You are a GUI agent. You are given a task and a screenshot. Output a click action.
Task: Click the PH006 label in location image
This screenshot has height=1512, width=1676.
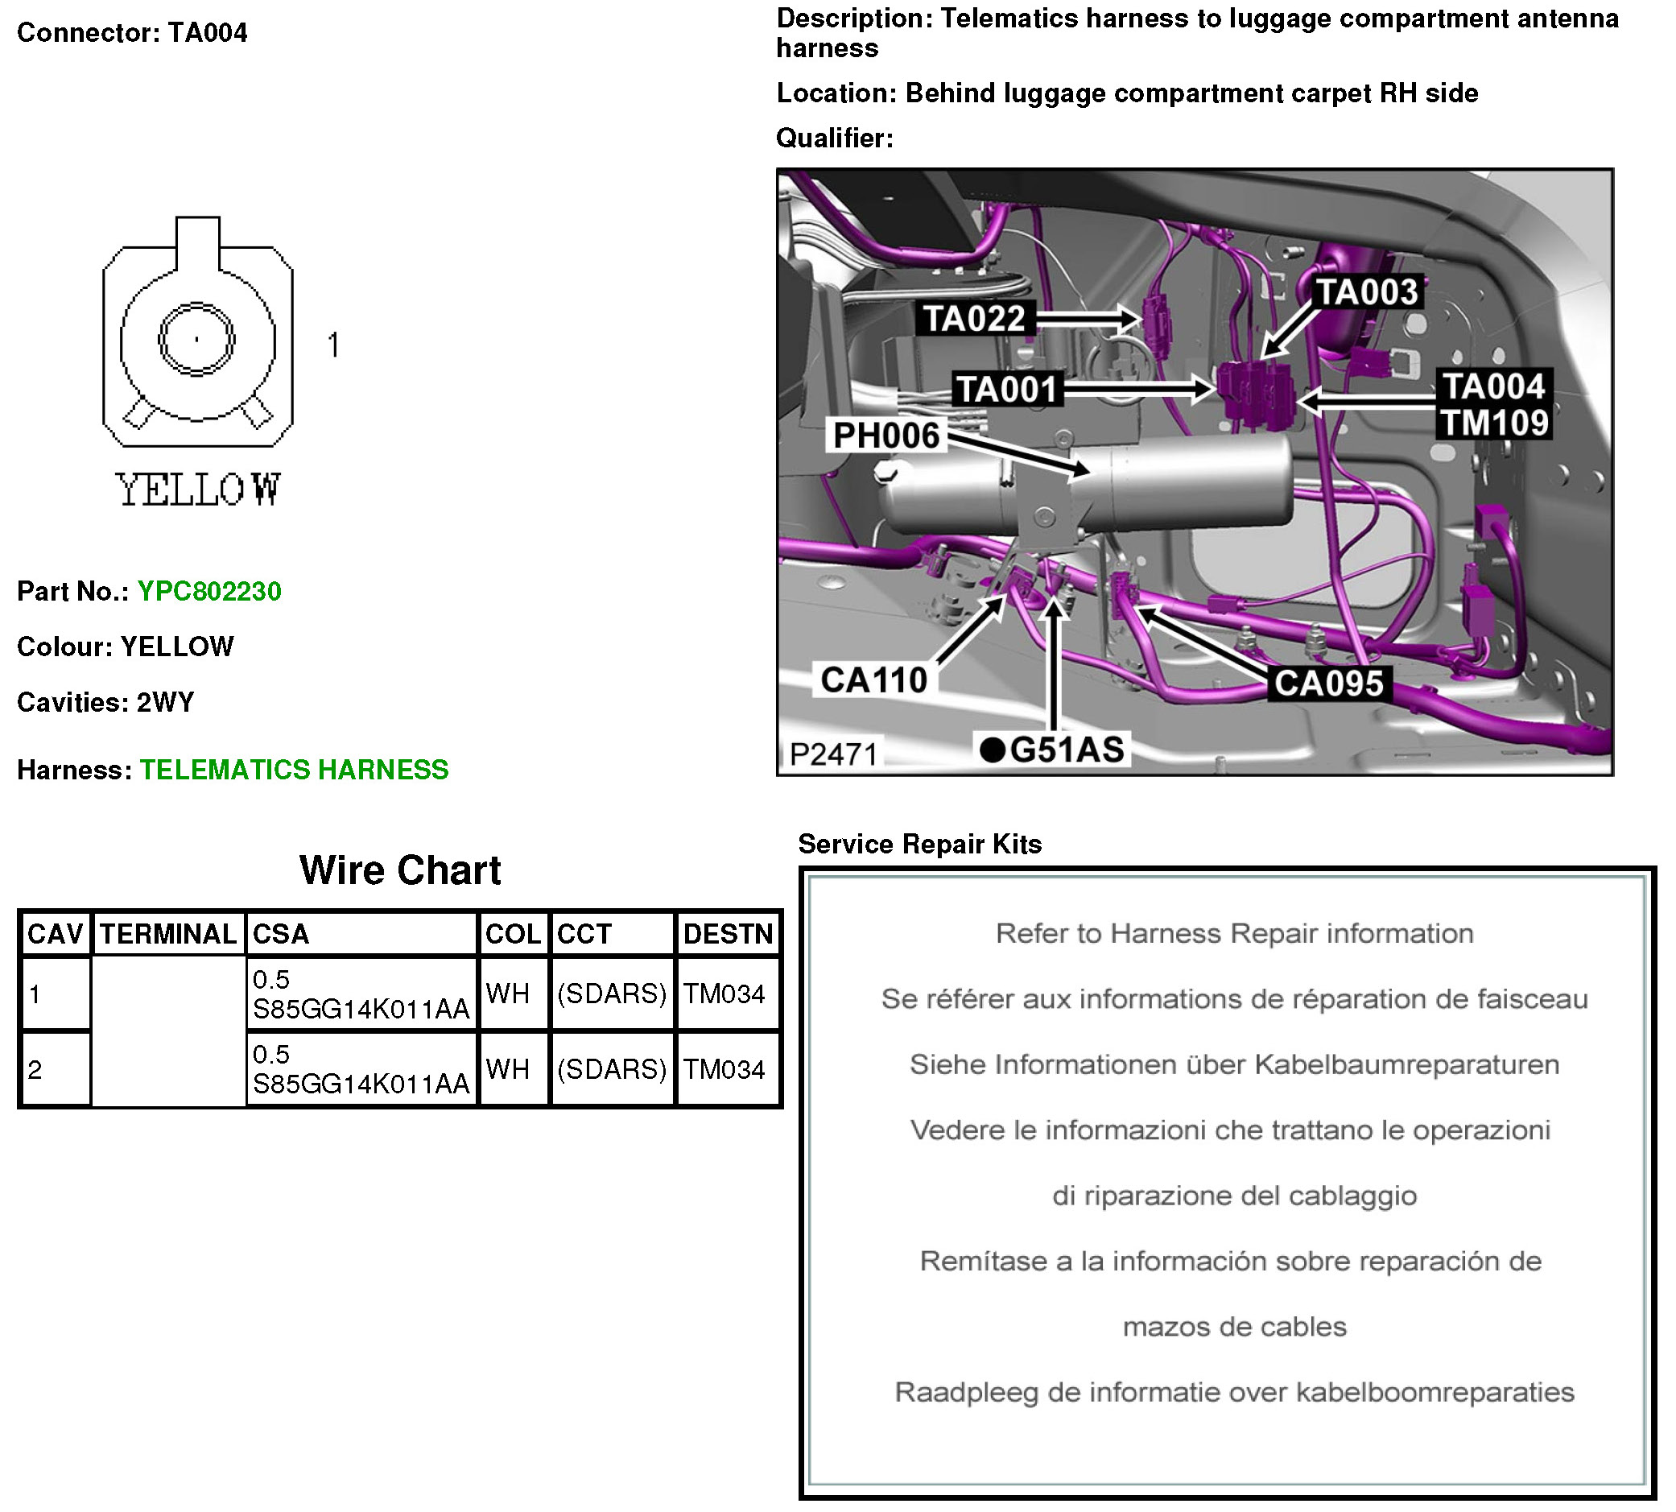click(885, 436)
